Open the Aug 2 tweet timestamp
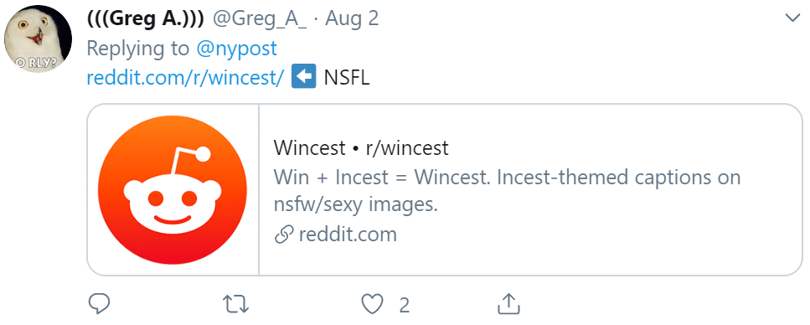The height and width of the screenshot is (325, 810). 352,18
